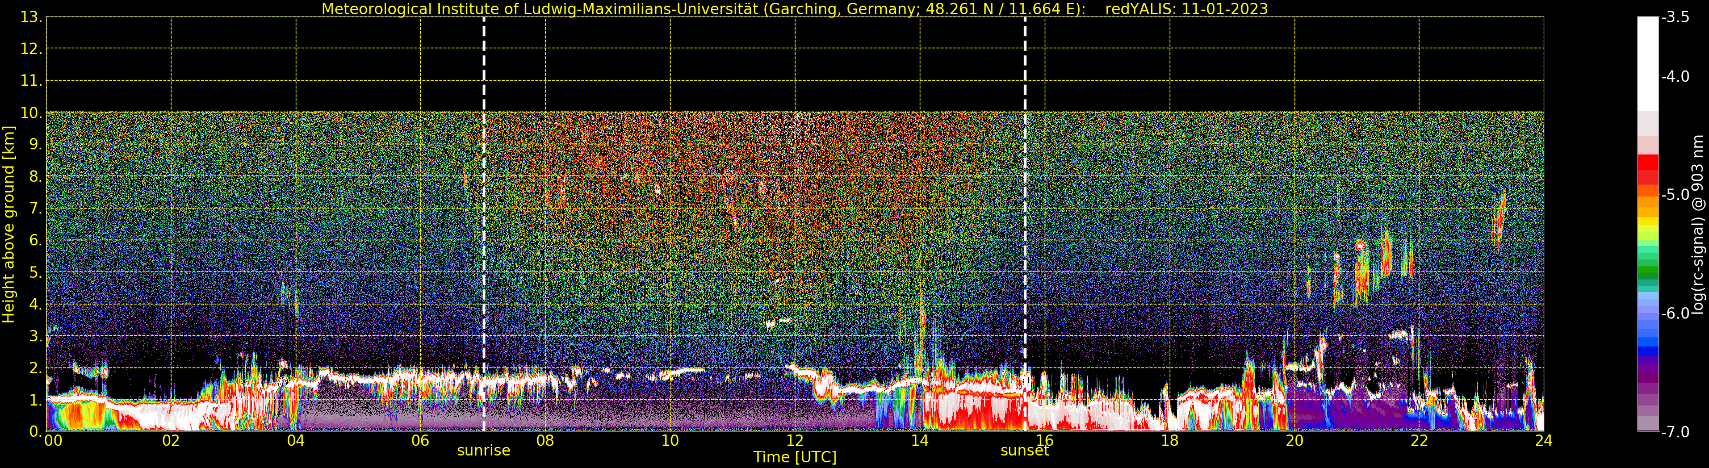Click the '02' time axis tick label

tap(170, 441)
